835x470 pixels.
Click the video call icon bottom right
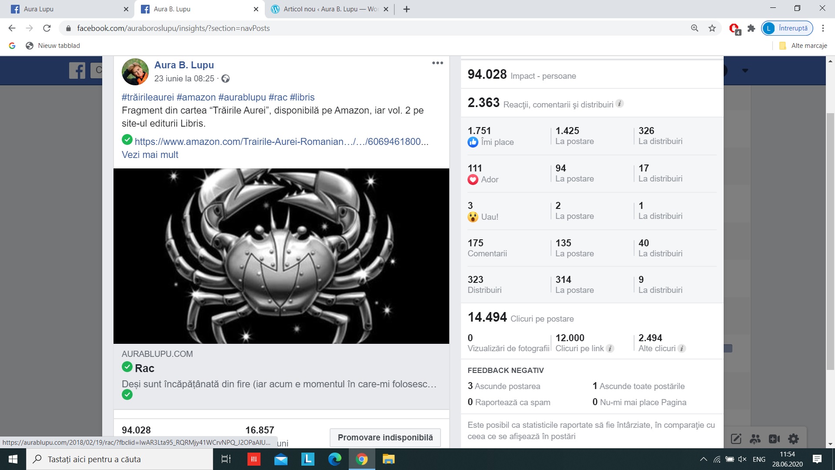[774, 439]
